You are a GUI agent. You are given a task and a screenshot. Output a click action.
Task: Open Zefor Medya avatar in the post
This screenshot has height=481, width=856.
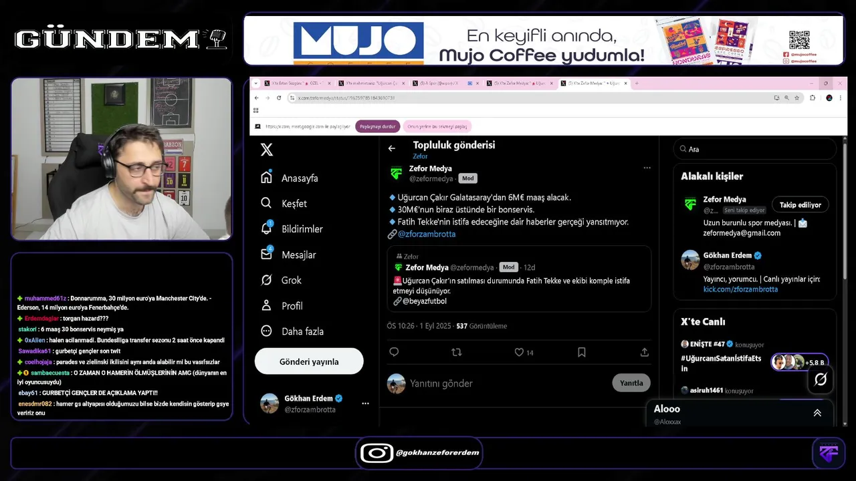(x=396, y=173)
